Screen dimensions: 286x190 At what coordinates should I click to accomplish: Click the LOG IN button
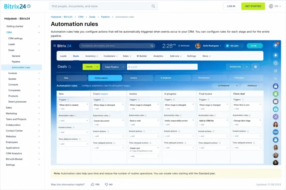(231, 6)
